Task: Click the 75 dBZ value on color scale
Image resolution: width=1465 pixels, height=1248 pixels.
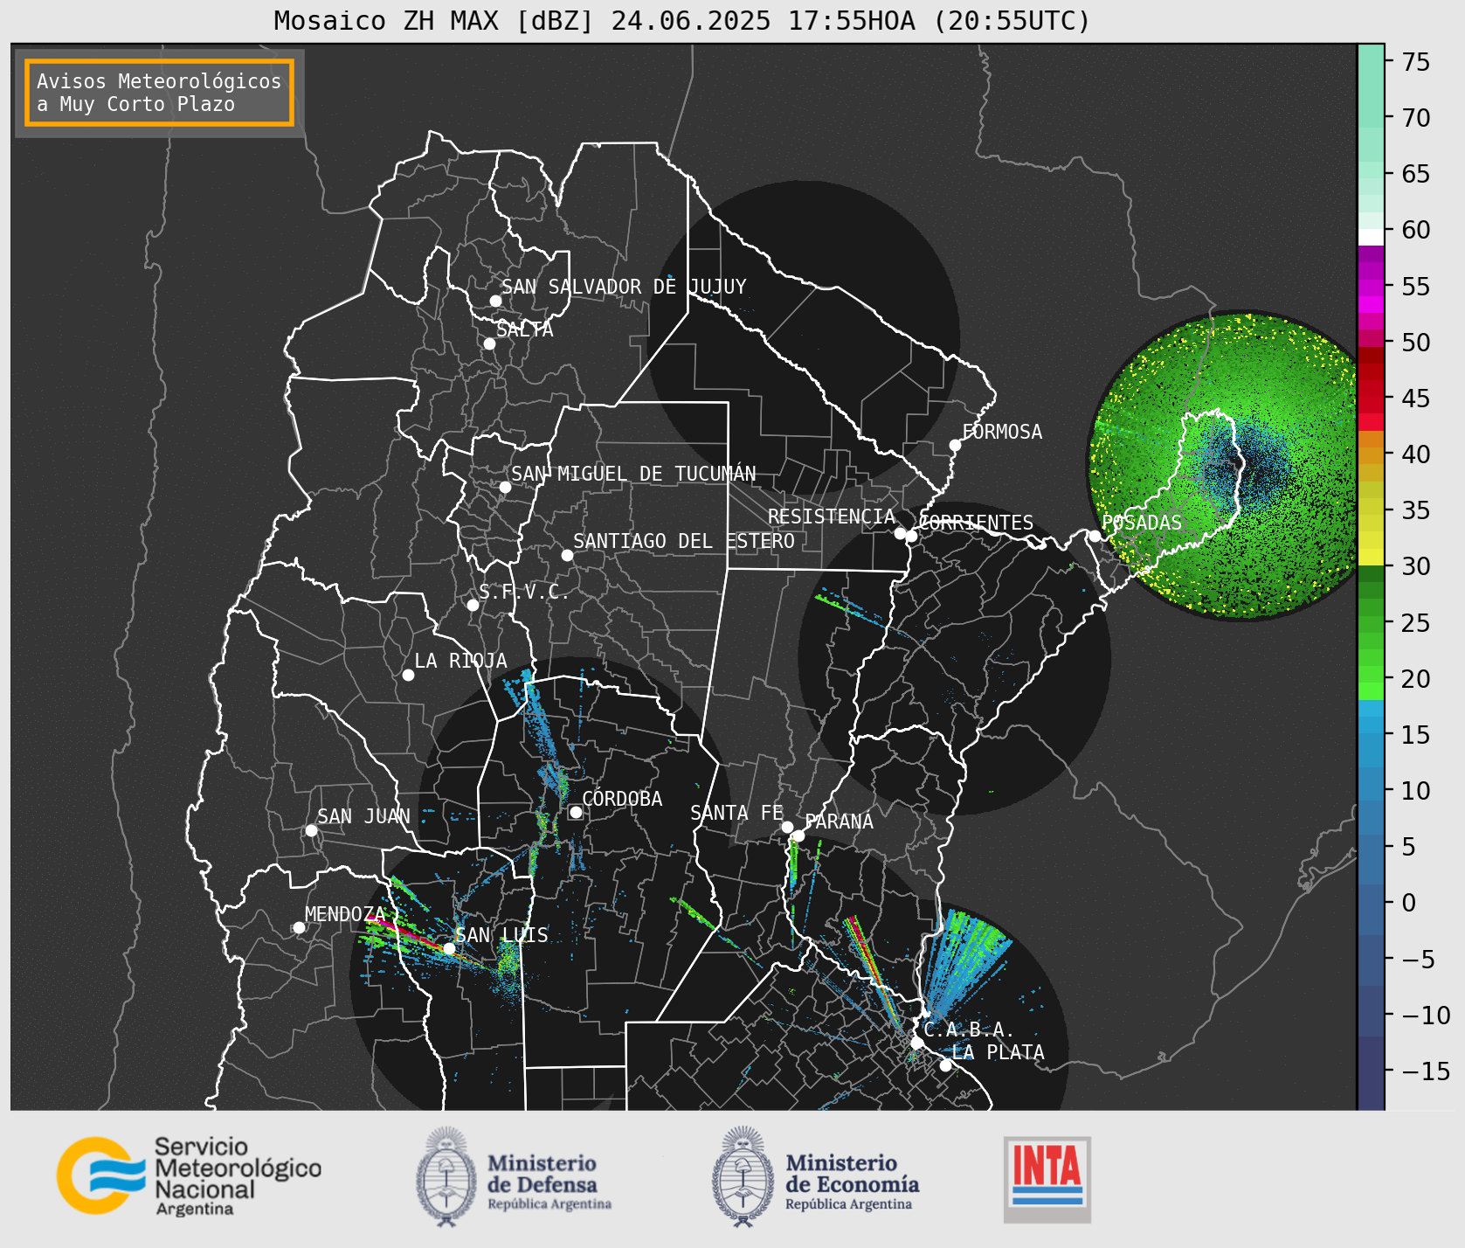Action: click(1416, 61)
